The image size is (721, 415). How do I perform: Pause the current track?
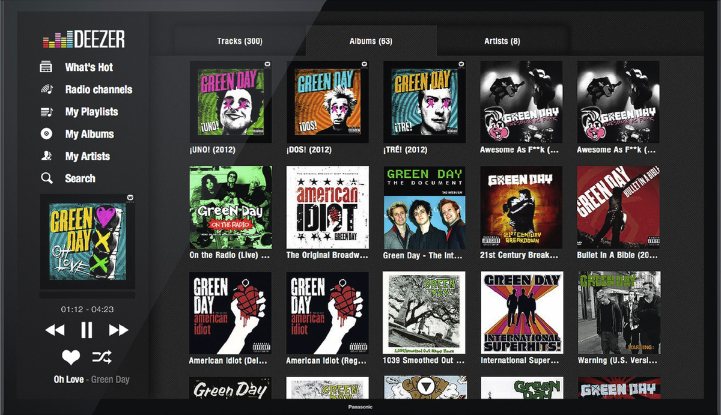(87, 330)
